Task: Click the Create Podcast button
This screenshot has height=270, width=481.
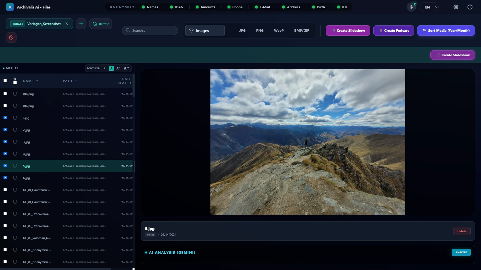Action: (394, 30)
